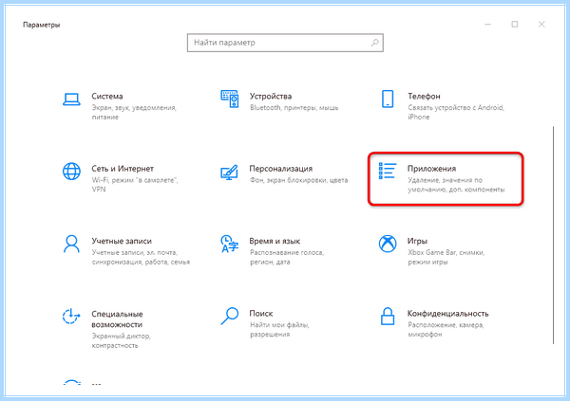Open the Устройства settings heading
The image size is (570, 401).
coord(271,96)
